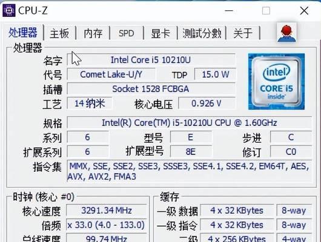Click the red-haired user avatar icon
The width and height of the screenshot is (321, 242).
tap(286, 33)
